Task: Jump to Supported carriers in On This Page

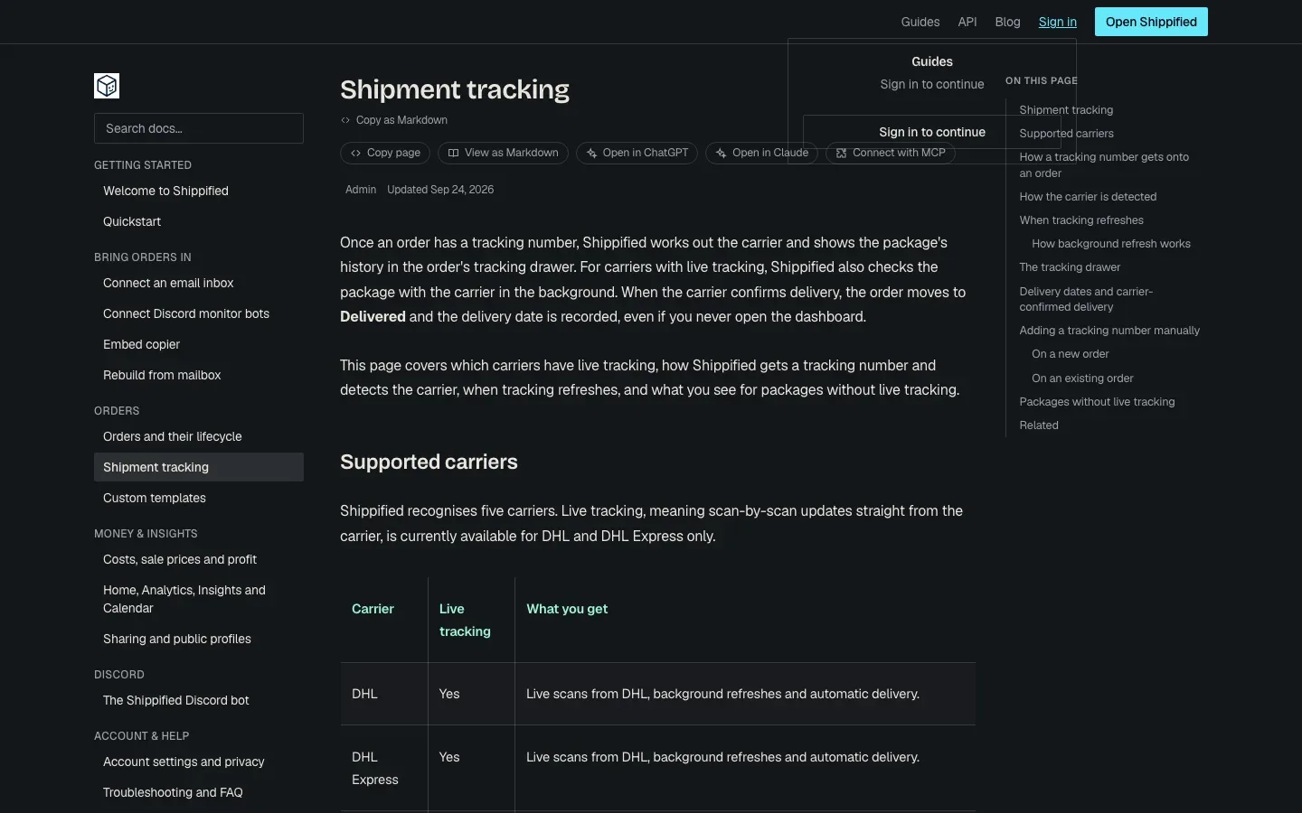Action: [1066, 133]
